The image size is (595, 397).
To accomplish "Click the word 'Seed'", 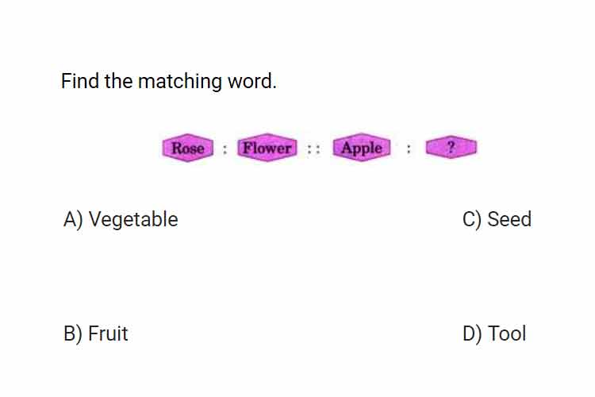I will pyautogui.click(x=509, y=219).
